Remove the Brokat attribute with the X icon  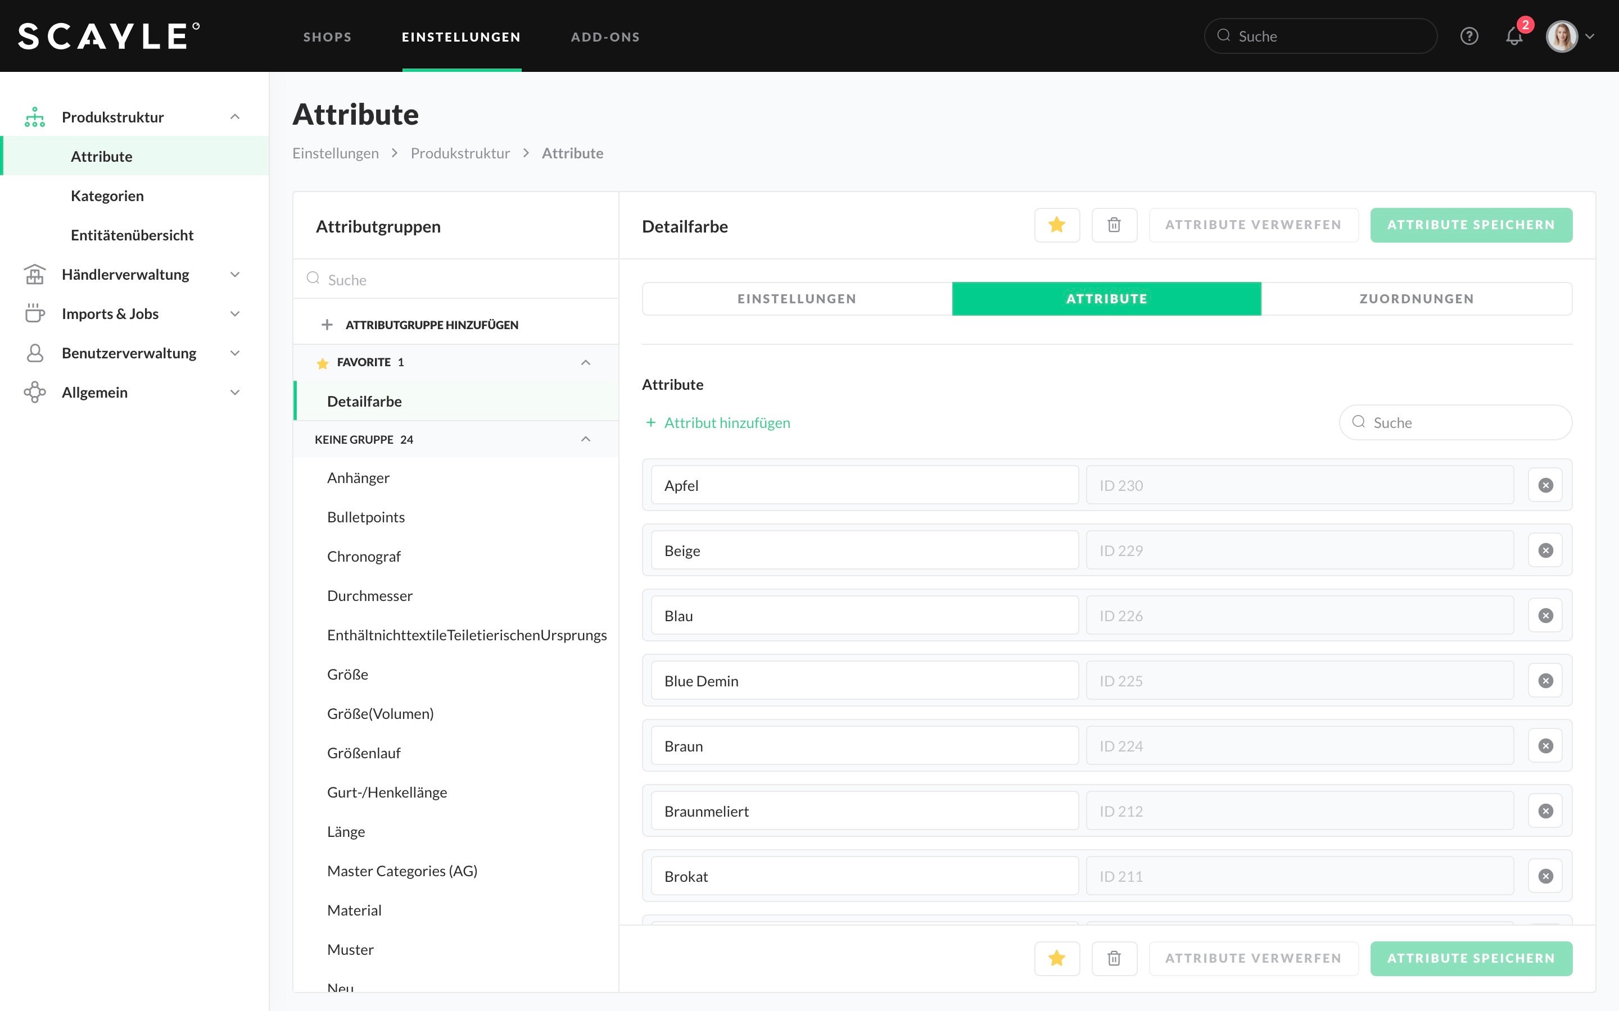[1545, 875]
